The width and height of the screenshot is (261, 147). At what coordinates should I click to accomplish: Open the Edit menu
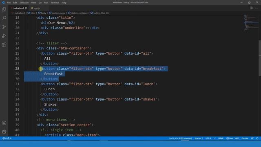[x=15, y=2]
